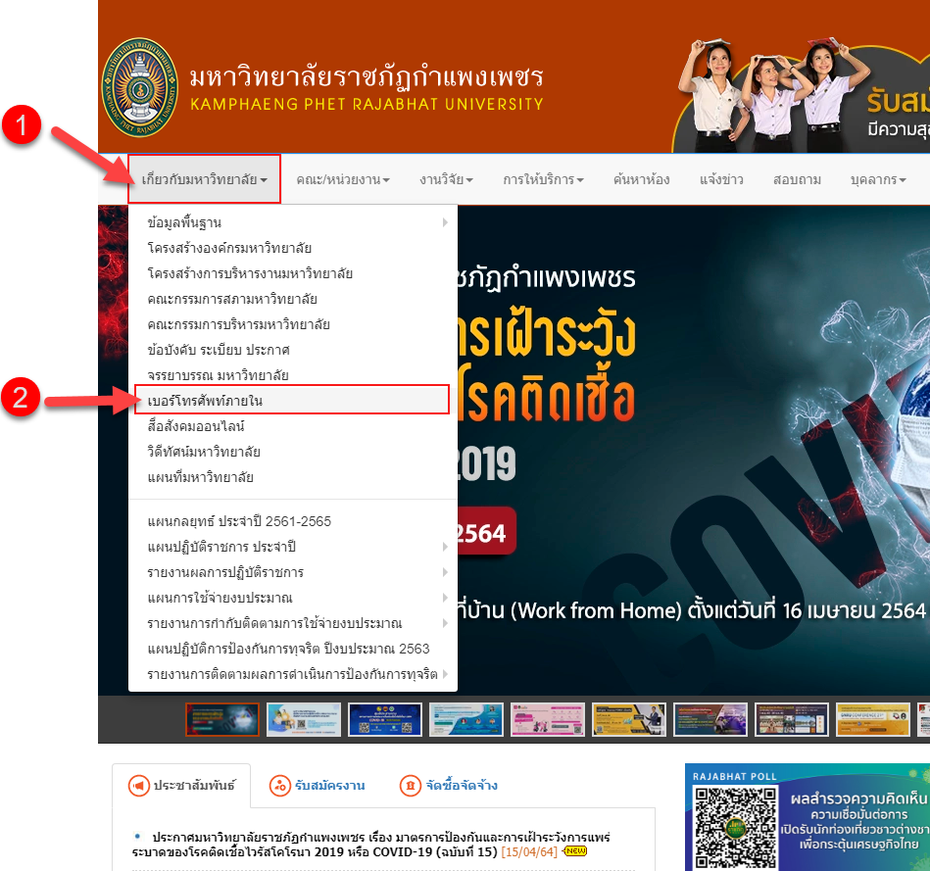Expand the การให้บริการ dropdown
The height and width of the screenshot is (871, 930).
[543, 179]
